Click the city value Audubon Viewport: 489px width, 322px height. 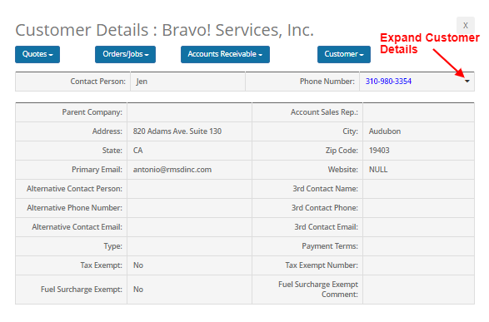tap(385, 131)
